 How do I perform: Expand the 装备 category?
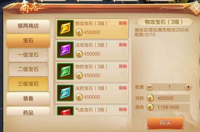coord(28,99)
